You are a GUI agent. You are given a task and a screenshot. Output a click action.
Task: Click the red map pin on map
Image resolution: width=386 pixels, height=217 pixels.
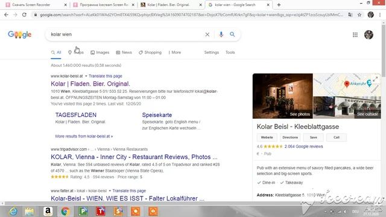click(x=347, y=84)
